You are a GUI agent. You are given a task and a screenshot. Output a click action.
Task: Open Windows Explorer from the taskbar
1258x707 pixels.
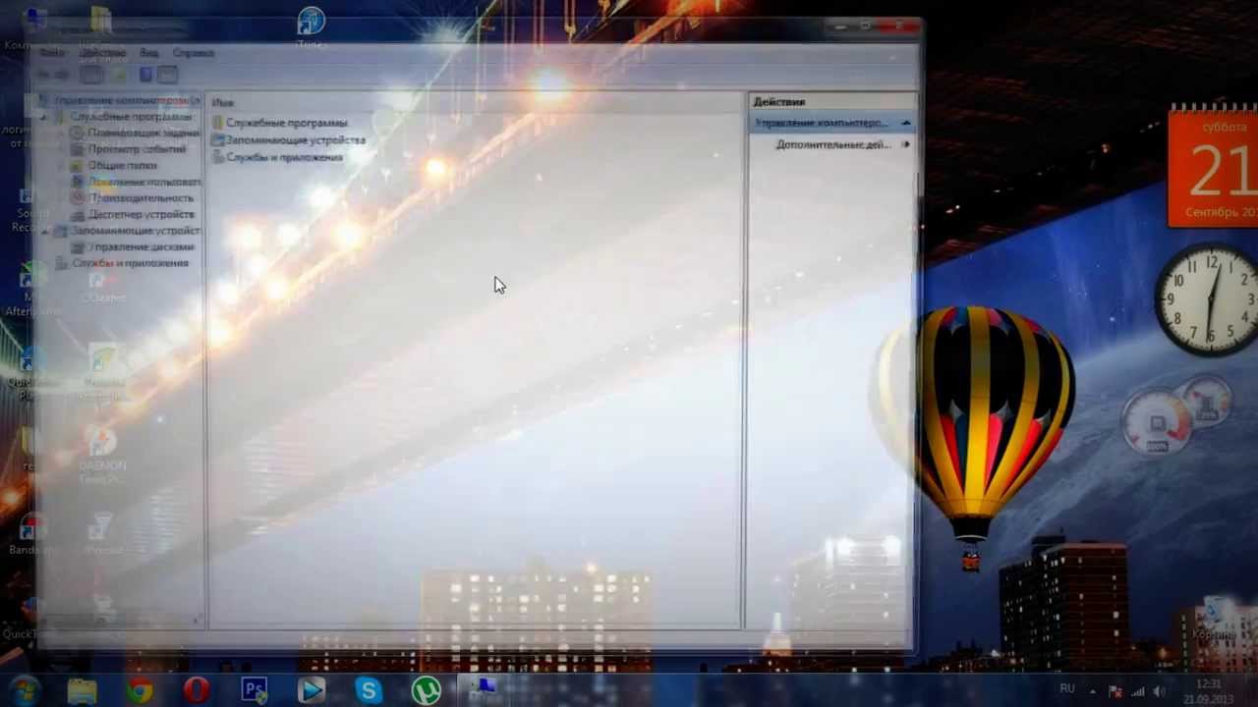82,690
